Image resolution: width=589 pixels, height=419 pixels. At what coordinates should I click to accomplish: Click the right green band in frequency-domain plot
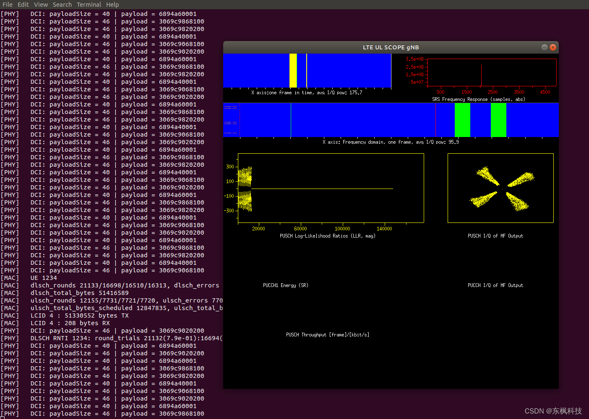[x=498, y=120]
